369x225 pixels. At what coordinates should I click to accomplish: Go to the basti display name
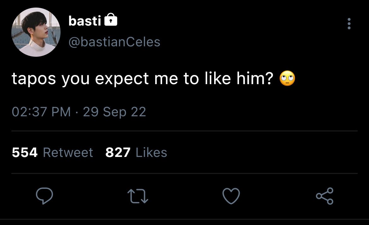tap(85, 21)
